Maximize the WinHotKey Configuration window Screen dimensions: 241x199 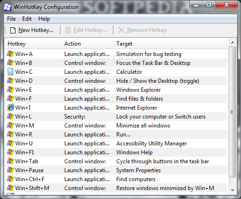[209, 5]
